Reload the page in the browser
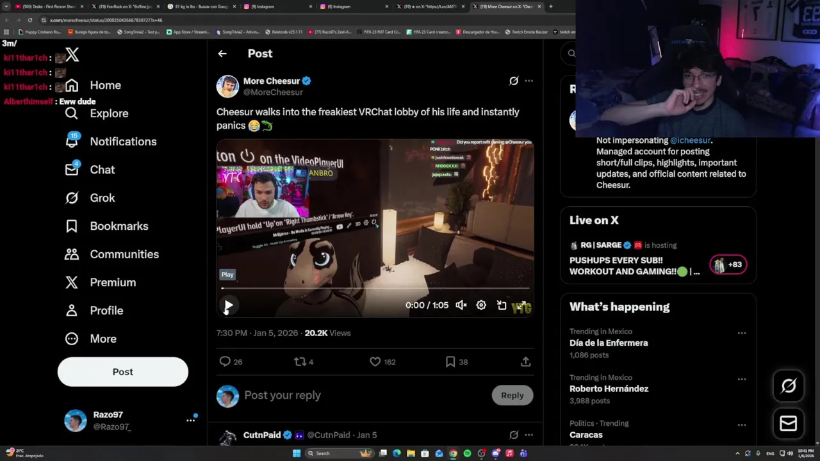 click(29, 20)
